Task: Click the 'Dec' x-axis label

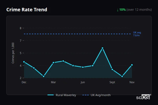Action: point(24,82)
